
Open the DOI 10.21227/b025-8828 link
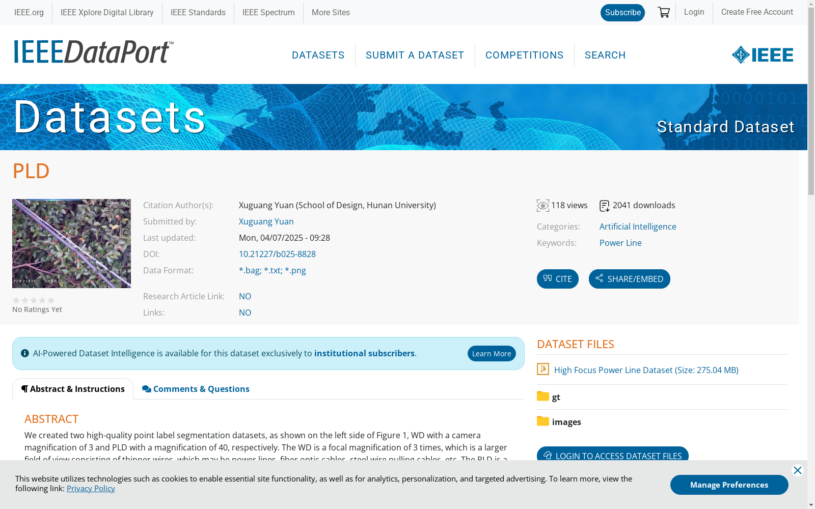[x=277, y=254]
